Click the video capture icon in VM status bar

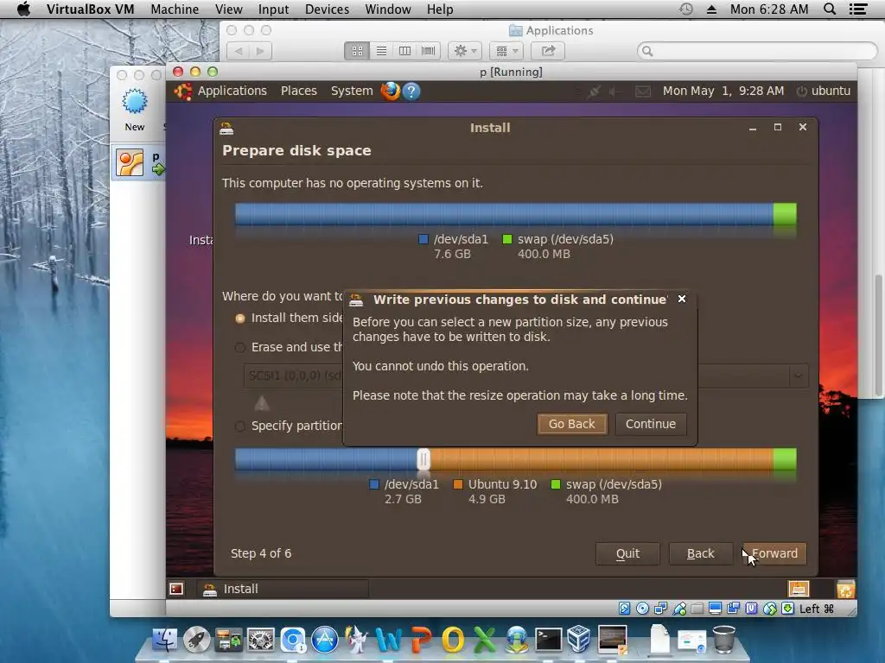pos(733,609)
